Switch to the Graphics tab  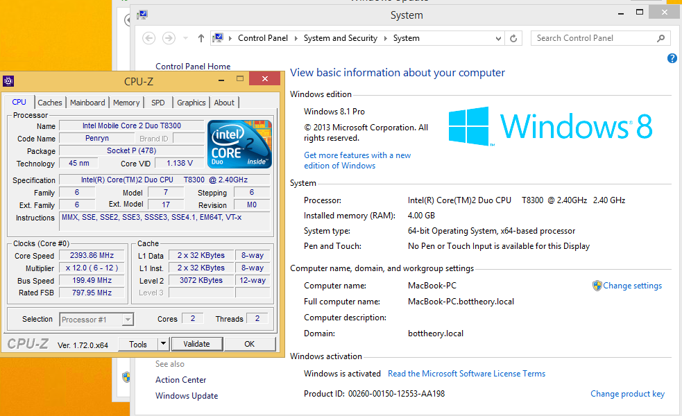191,103
